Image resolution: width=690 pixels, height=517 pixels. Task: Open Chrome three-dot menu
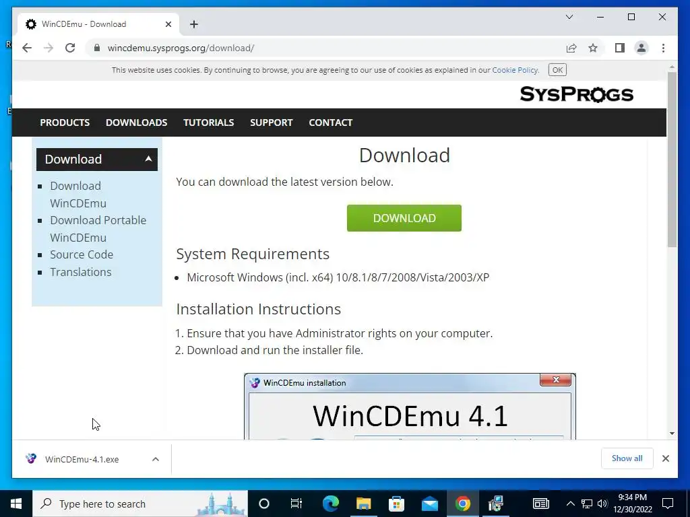click(x=663, y=48)
